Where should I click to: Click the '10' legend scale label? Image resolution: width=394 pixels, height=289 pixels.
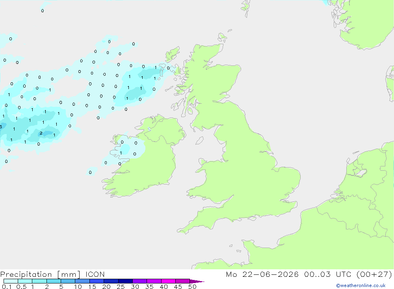coord(78,287)
